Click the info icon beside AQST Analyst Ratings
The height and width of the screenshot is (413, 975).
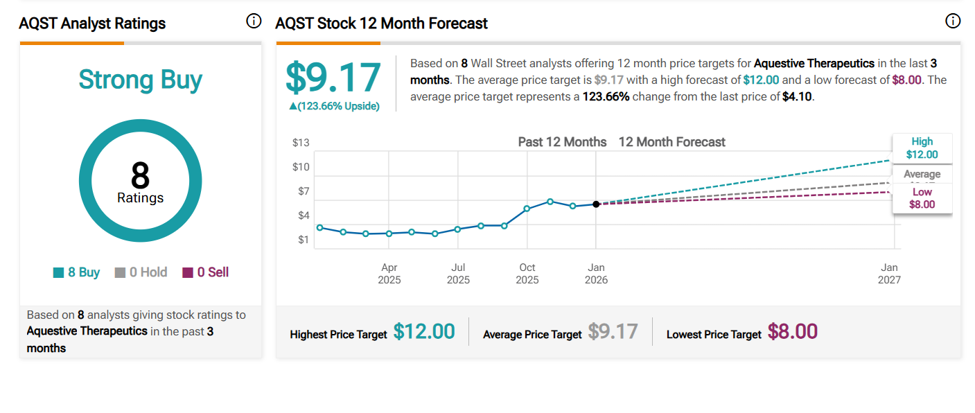[x=254, y=21]
